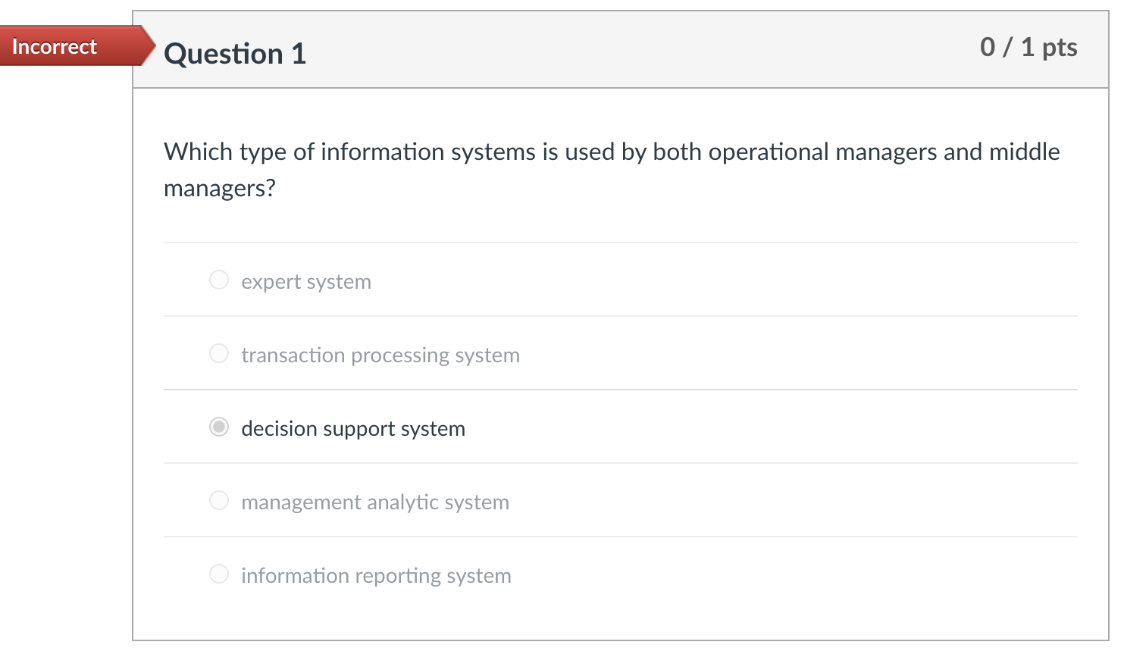Select the expert system radio button
Screen dimensions: 1124x648
[x=219, y=280]
